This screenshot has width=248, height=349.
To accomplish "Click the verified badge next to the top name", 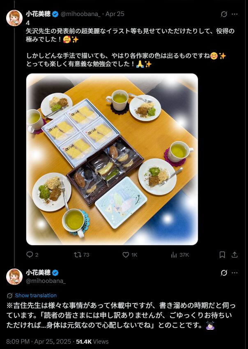I will click(55, 14).
